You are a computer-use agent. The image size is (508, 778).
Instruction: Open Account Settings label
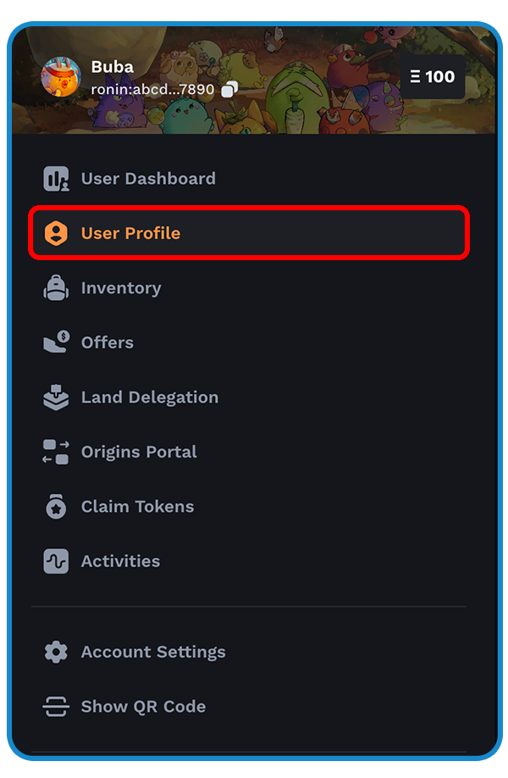153,652
